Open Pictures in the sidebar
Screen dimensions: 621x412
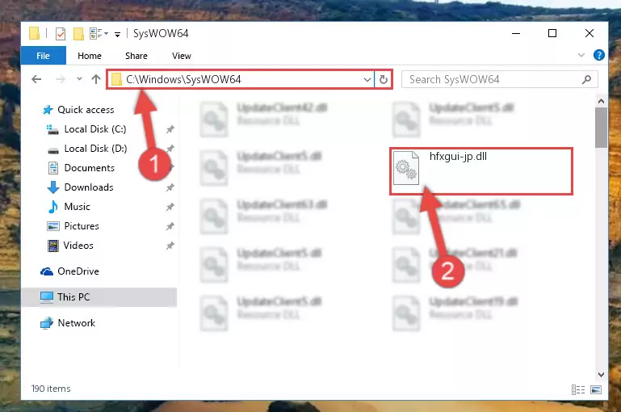(82, 226)
